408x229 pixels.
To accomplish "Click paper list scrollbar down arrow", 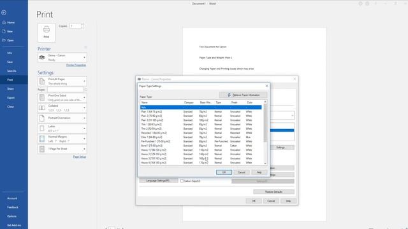I will click(x=265, y=163).
